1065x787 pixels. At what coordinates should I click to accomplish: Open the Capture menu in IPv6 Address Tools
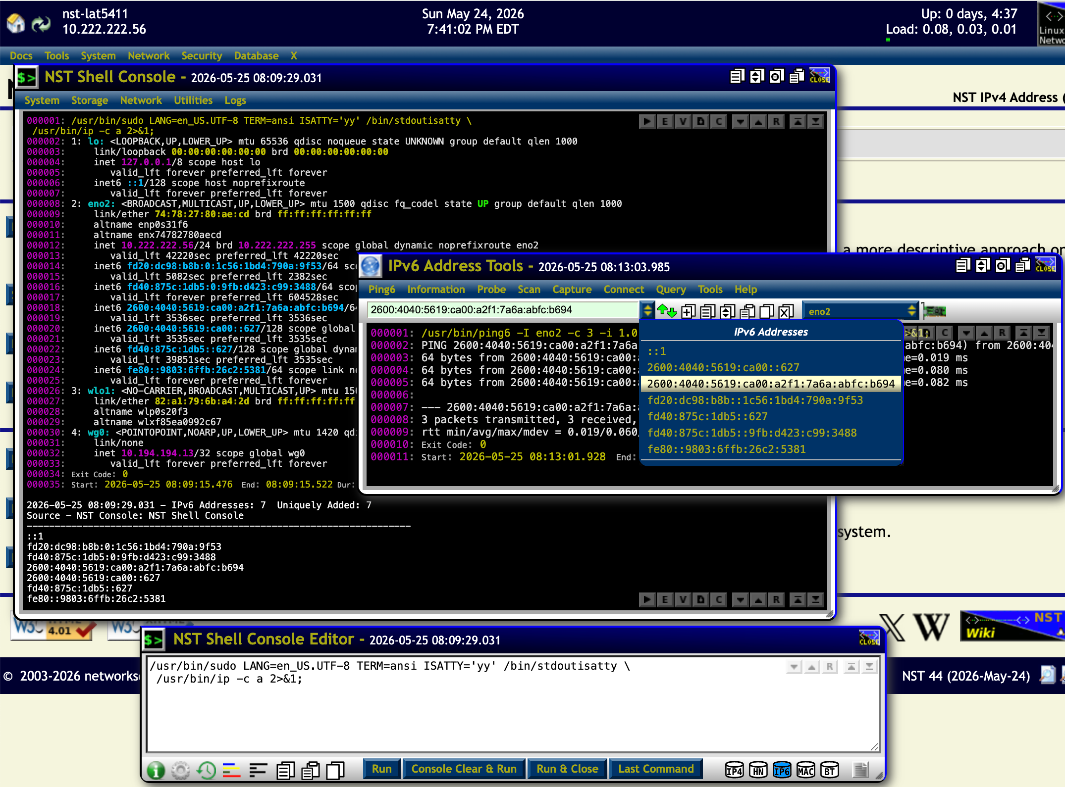tap(572, 290)
